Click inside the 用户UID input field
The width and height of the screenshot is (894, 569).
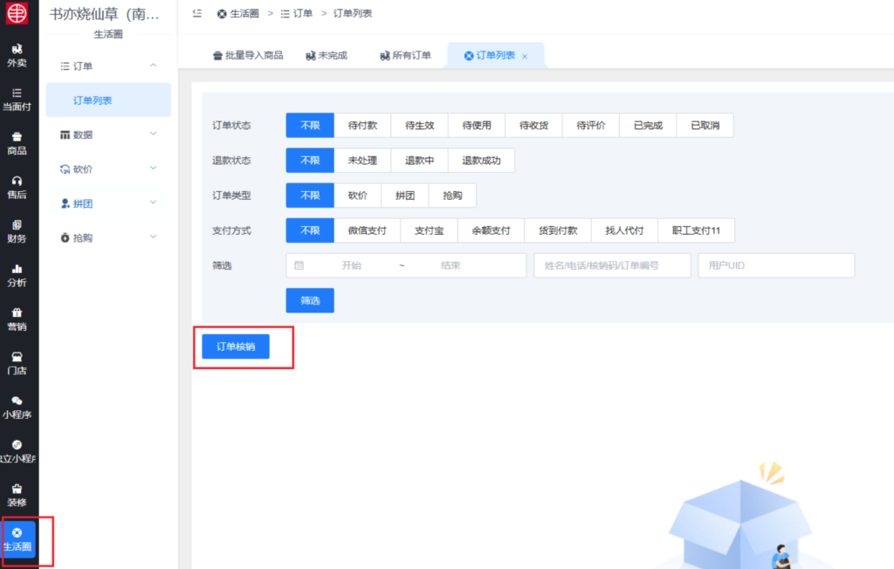click(x=774, y=265)
